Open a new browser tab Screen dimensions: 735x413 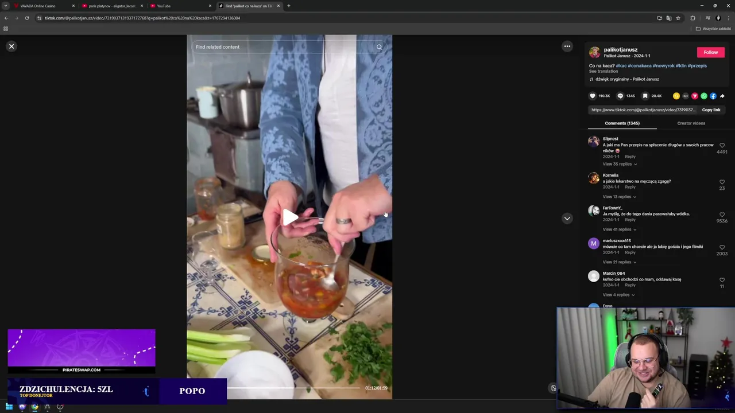tap(288, 6)
